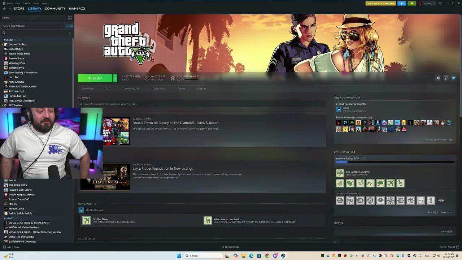Click the green PLAY button
462x260 pixels.
coord(95,78)
